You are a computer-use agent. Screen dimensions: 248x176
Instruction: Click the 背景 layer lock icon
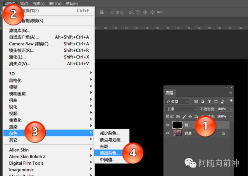(x=223, y=133)
